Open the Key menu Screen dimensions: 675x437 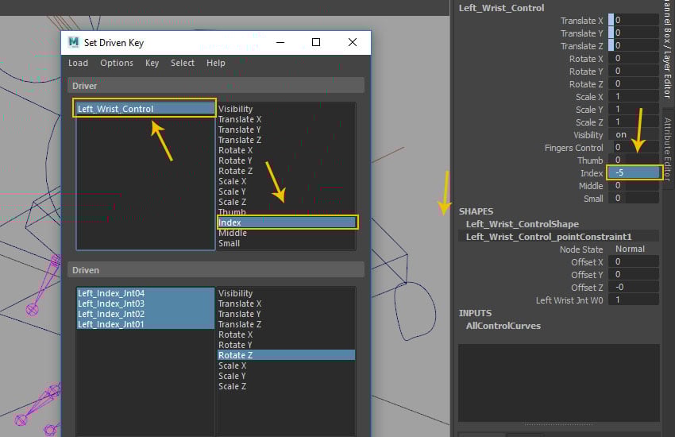coord(152,63)
